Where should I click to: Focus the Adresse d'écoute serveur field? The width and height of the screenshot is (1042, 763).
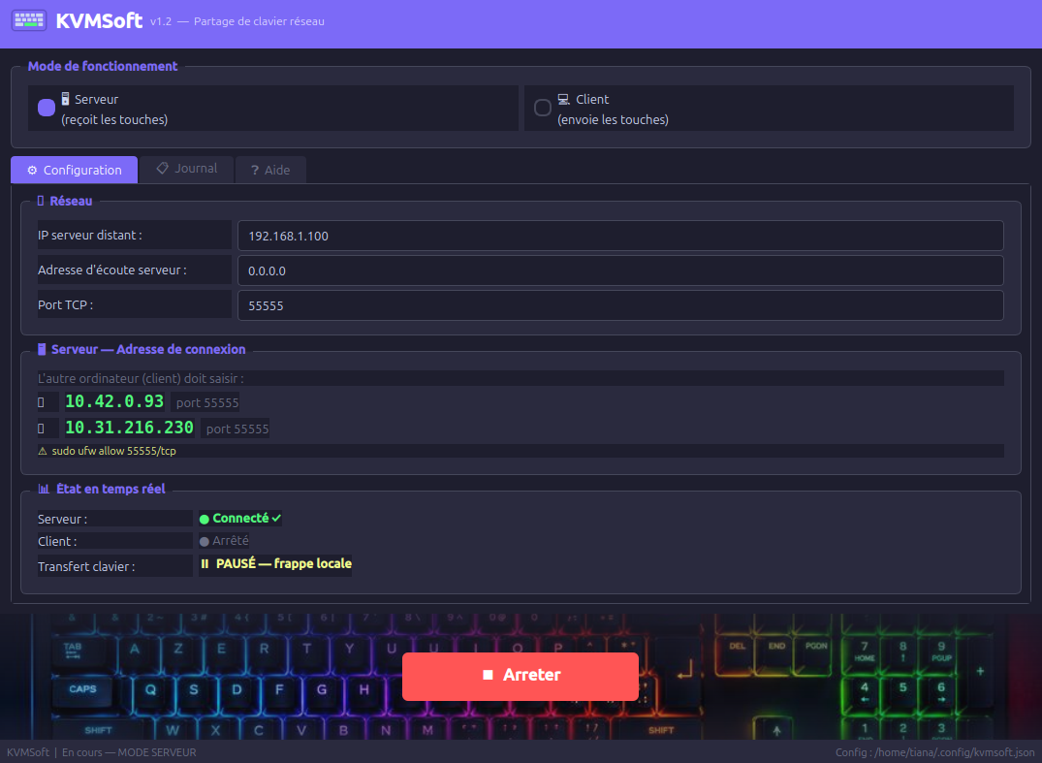point(620,270)
